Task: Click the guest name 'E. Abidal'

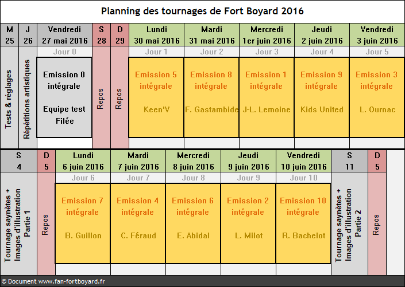Action: (193, 235)
